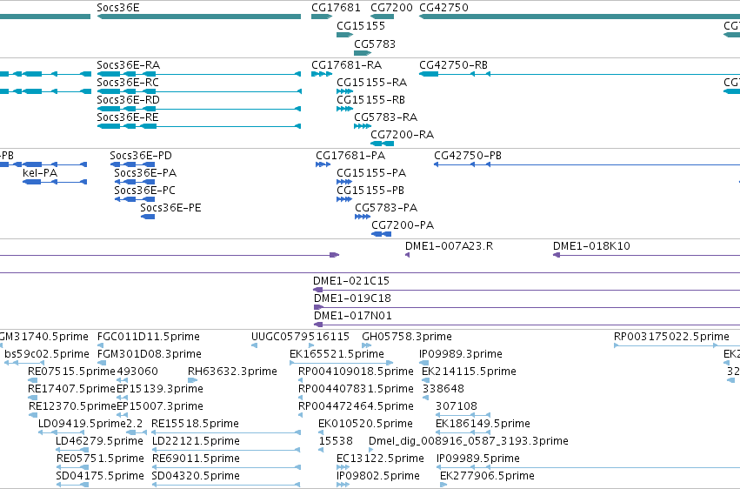Image resolution: width=740 pixels, height=489 pixels.
Task: Select EST RP004407831.5prime
Action: point(300,398)
